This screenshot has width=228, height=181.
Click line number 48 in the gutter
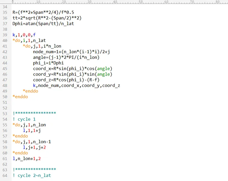coord(5,86)
